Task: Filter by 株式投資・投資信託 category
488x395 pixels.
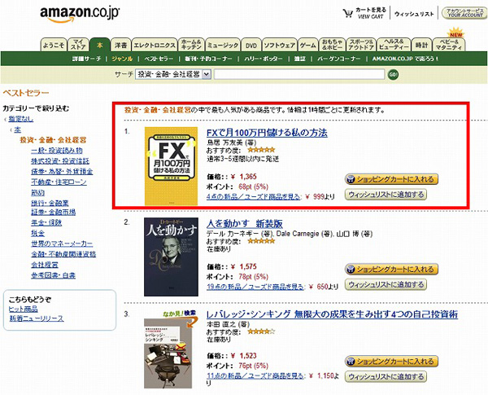Action: [60, 161]
